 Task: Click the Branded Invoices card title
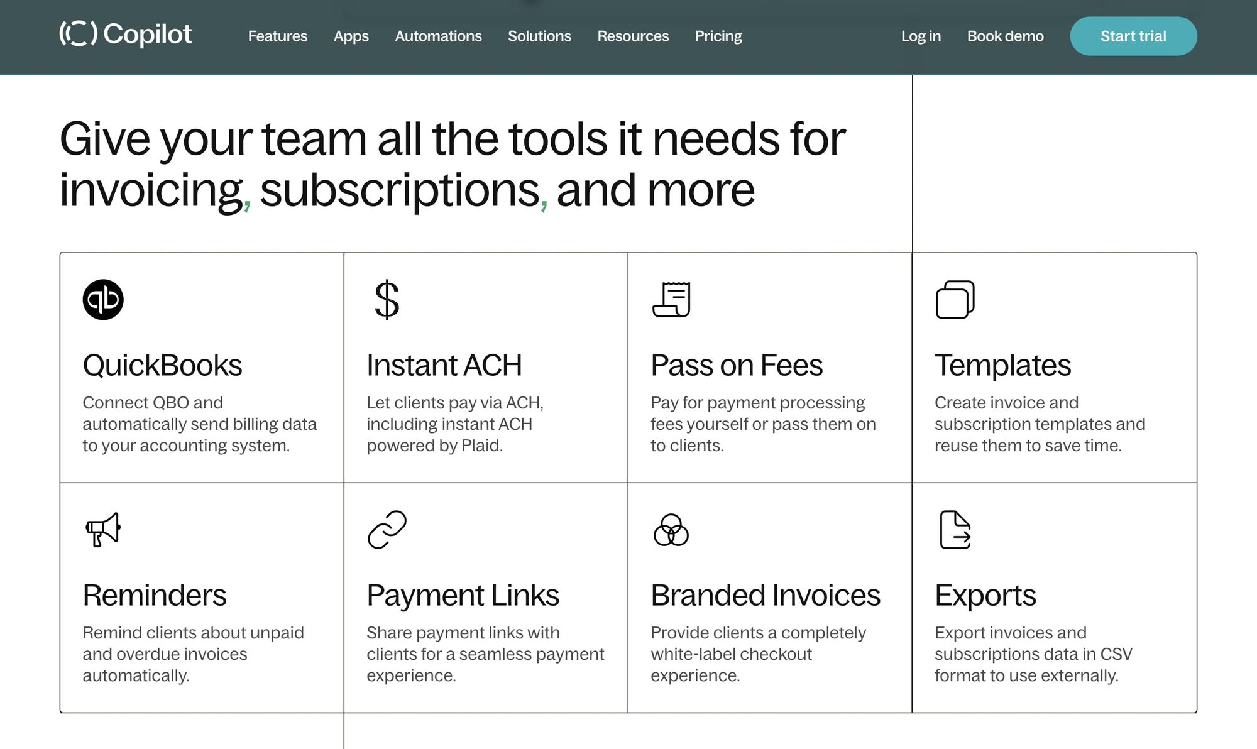point(765,595)
